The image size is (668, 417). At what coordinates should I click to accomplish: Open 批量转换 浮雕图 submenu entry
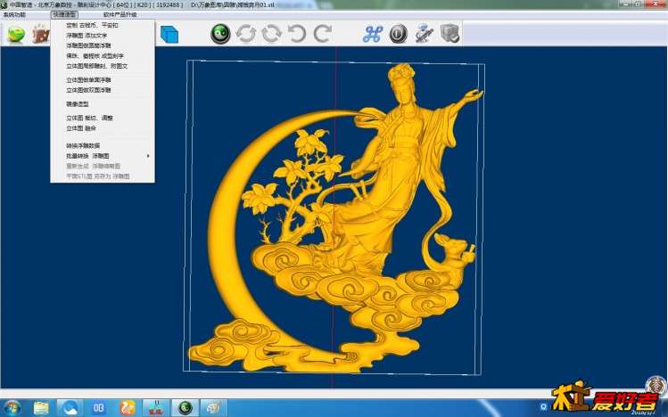(87, 156)
